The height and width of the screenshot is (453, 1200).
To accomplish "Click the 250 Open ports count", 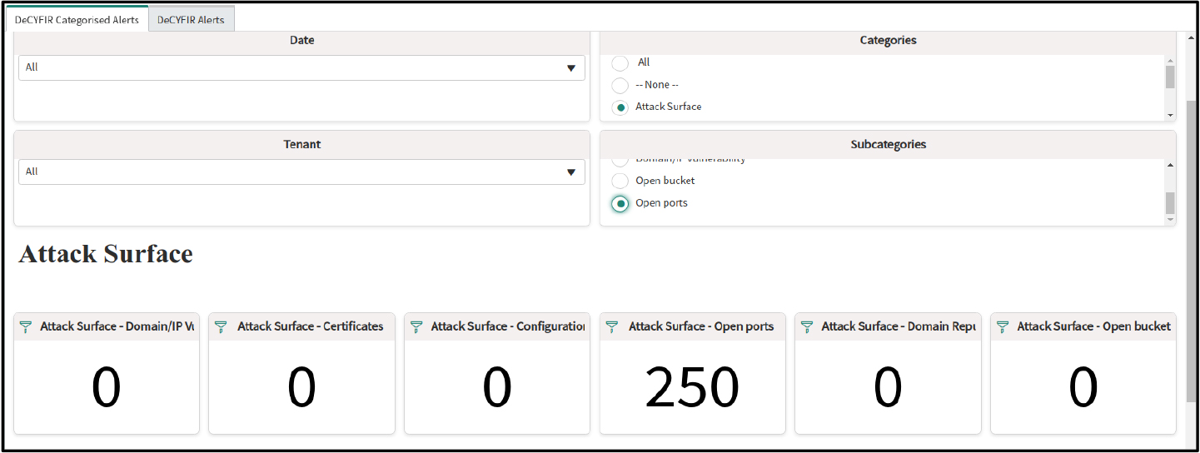I will click(x=692, y=389).
